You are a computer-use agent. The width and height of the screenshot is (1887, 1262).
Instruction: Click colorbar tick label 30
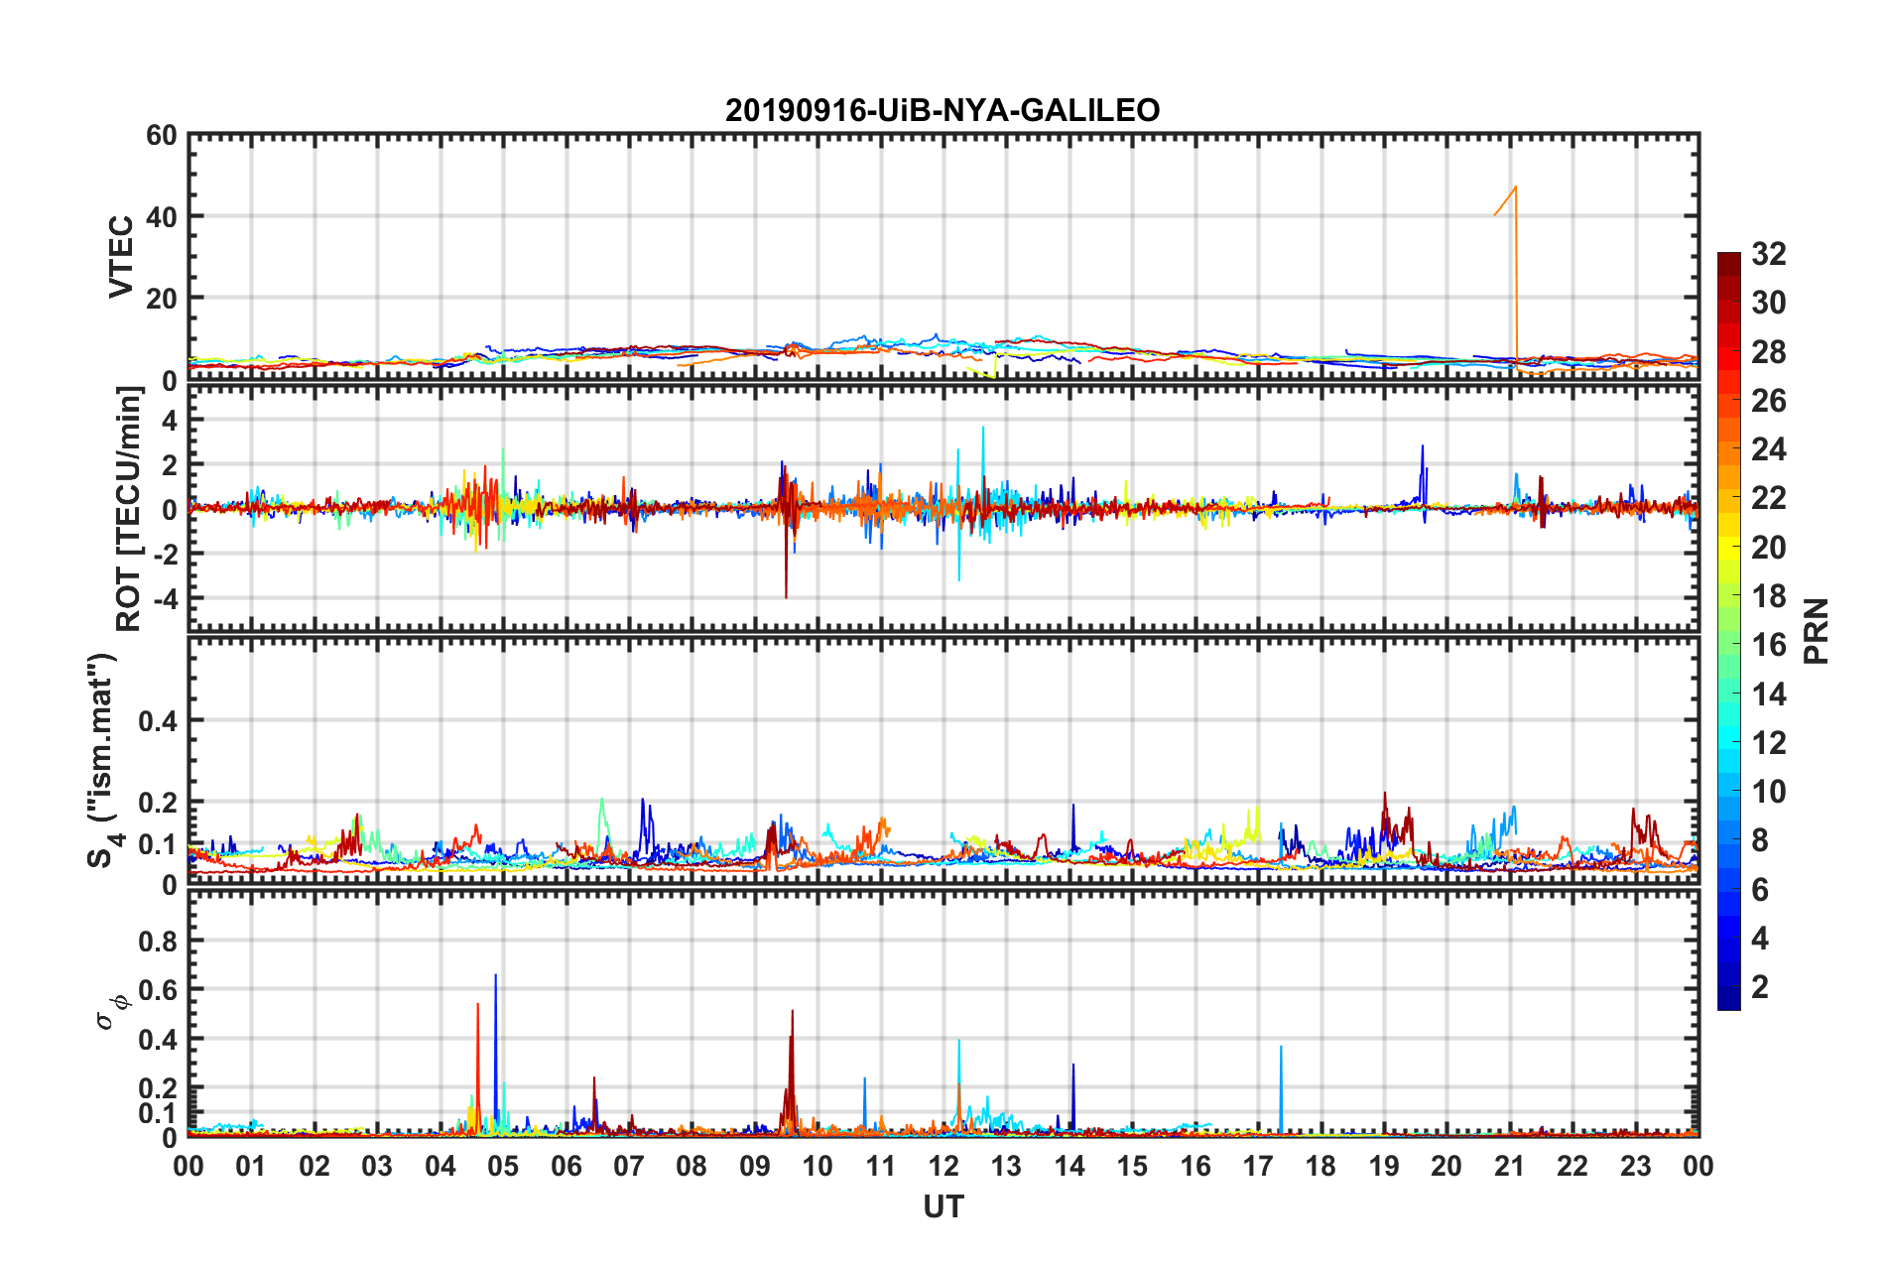pyautogui.click(x=1769, y=303)
